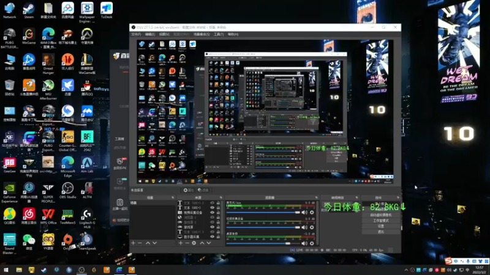The height and width of the screenshot is (275, 490).
Task: Open settings gear for 麦克风/Aux channel
Action: coord(312,212)
